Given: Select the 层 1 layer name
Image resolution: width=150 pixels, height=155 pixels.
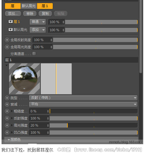Looking at the screenshot, I should point(17,22).
